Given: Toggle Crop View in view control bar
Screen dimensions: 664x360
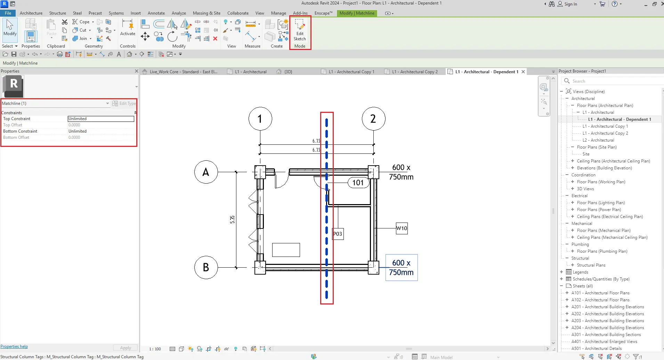Looking at the screenshot, I should click(209, 349).
